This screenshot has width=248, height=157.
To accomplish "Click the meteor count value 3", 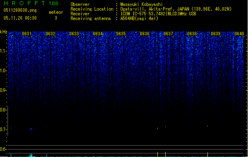I will tap(56, 18).
